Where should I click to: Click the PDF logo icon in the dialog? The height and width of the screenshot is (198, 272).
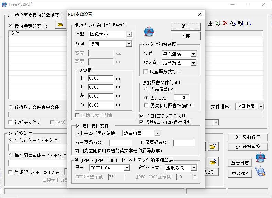(x=149, y=31)
